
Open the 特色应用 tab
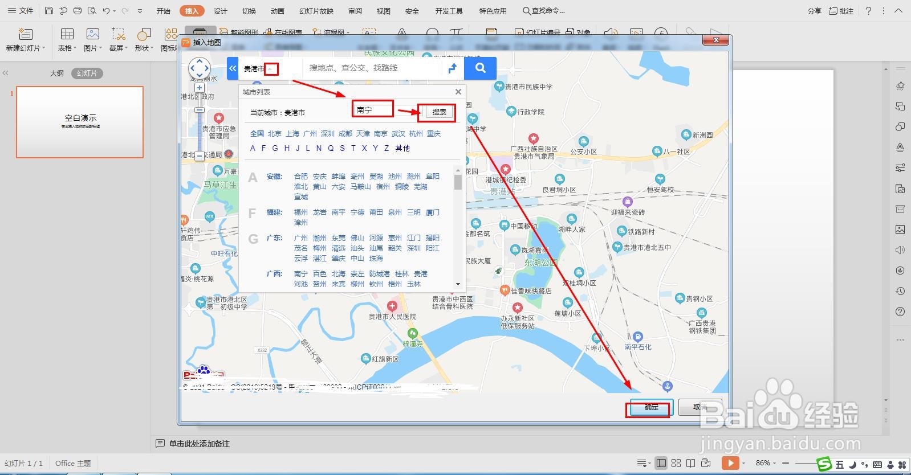click(493, 11)
